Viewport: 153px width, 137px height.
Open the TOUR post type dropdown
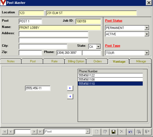coord(147,53)
